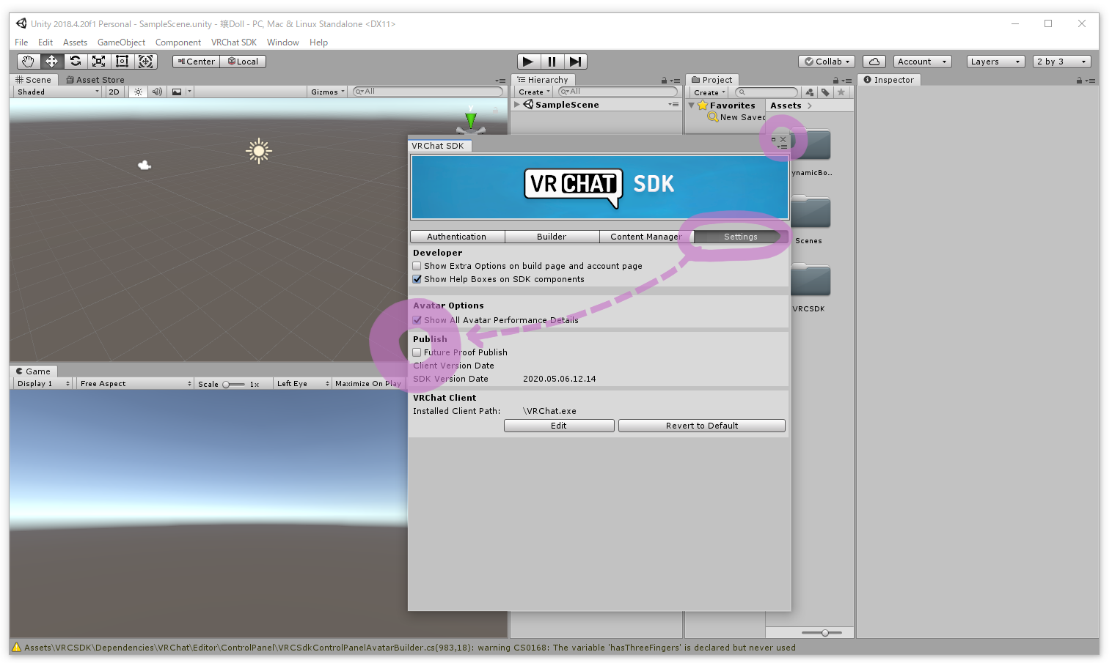Open Project Create dropdown
Screen dimensions: 1112x663
pos(709,92)
